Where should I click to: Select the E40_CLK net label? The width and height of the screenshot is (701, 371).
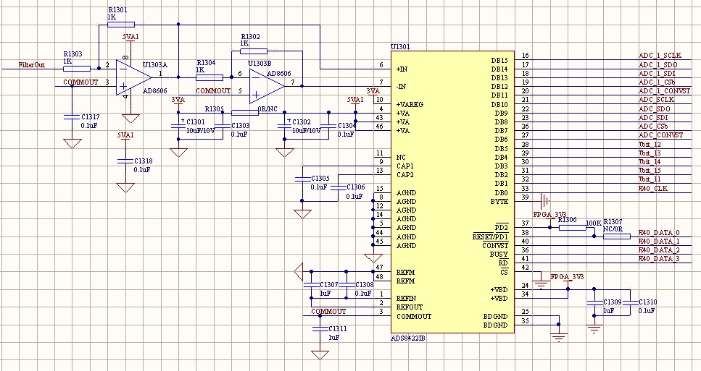pyautogui.click(x=653, y=188)
